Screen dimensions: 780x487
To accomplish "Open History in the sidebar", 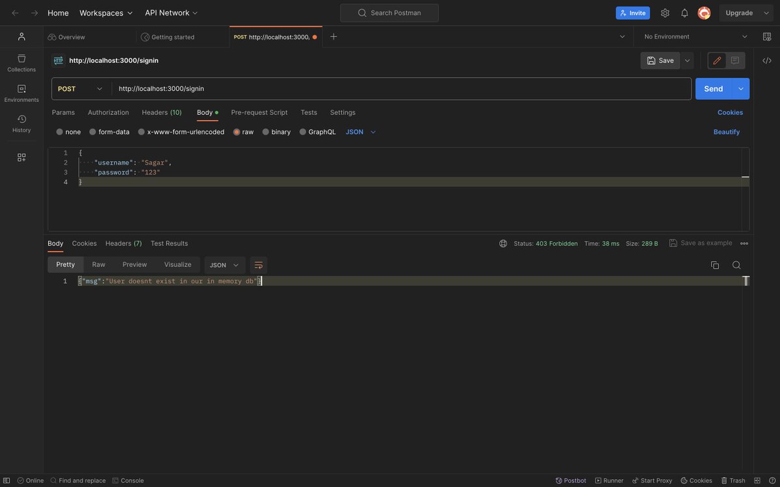I will pyautogui.click(x=21, y=124).
